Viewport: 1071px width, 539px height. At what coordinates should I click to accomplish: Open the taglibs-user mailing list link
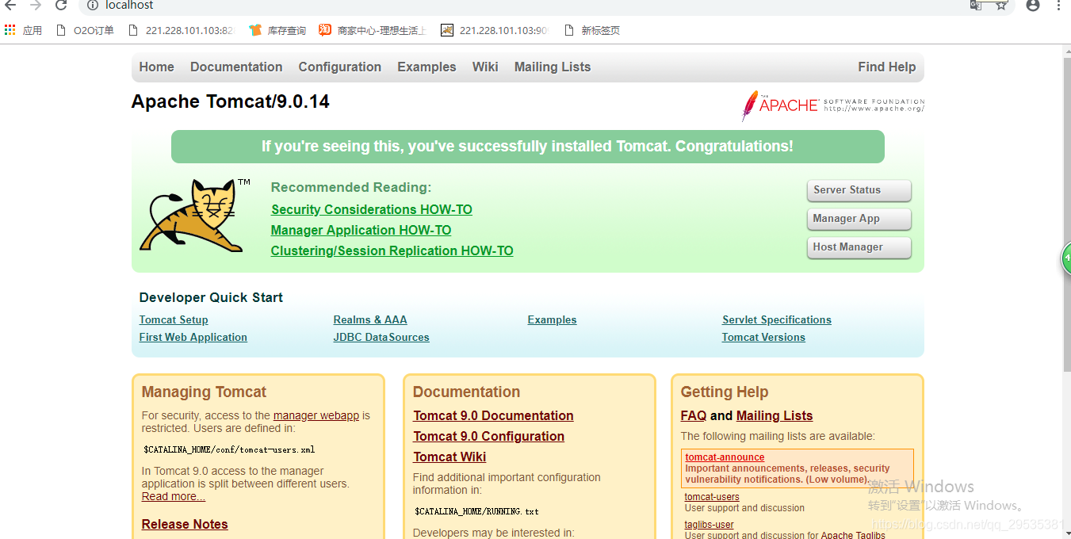(x=709, y=525)
